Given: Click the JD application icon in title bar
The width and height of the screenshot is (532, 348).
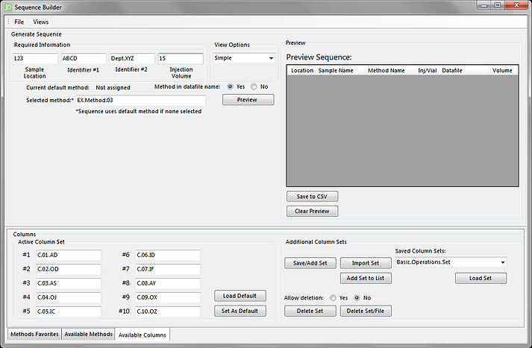Looking at the screenshot, I should tap(7, 7).
